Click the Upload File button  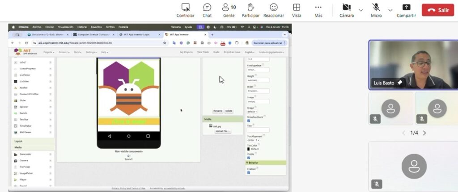(x=223, y=131)
